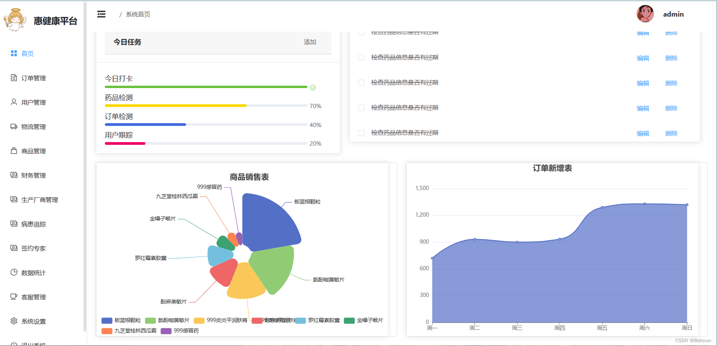Open 签约专家 in the sidebar
Image resolution: width=717 pixels, height=346 pixels.
click(x=34, y=248)
